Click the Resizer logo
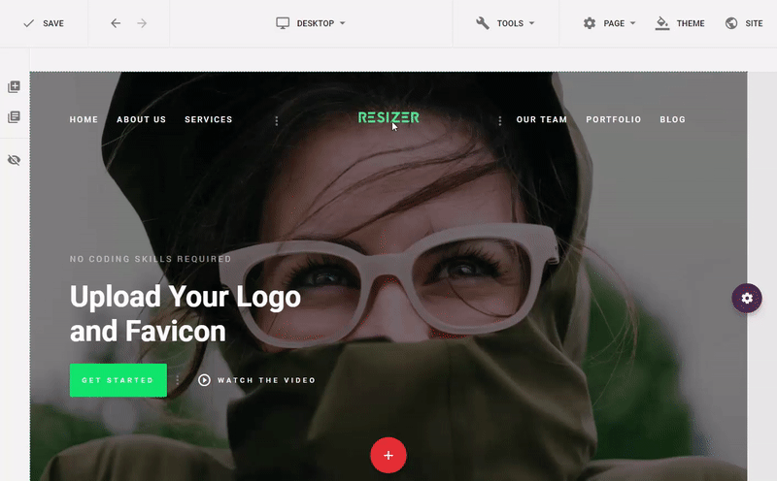Screen dimensions: 777x481 pos(388,117)
